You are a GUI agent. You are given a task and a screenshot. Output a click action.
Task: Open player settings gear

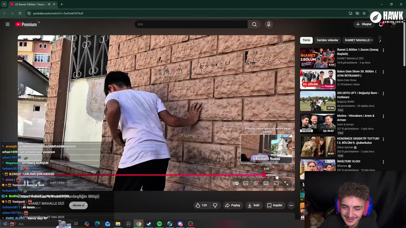256,183
